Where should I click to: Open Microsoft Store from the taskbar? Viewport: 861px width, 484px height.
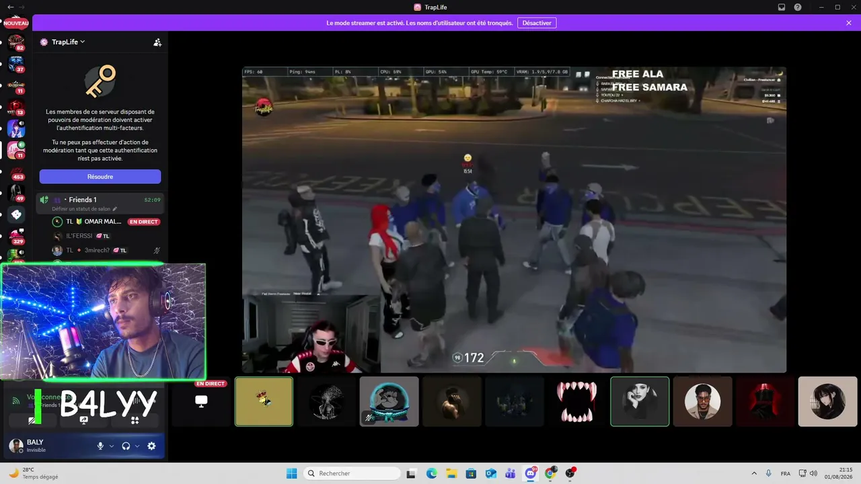471,473
